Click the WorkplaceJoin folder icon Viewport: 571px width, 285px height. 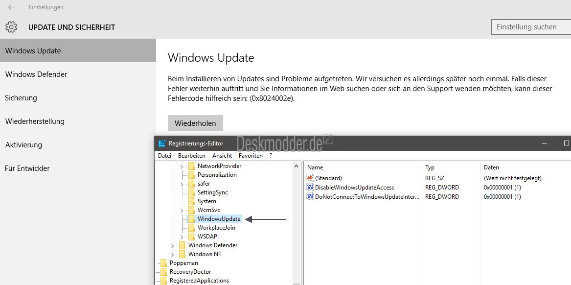pos(191,228)
